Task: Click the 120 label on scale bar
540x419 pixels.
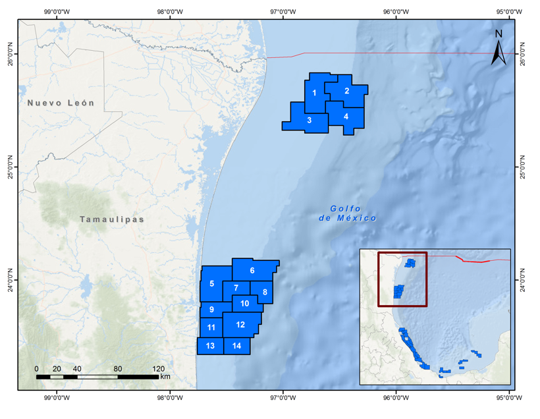Action: [x=159, y=369]
